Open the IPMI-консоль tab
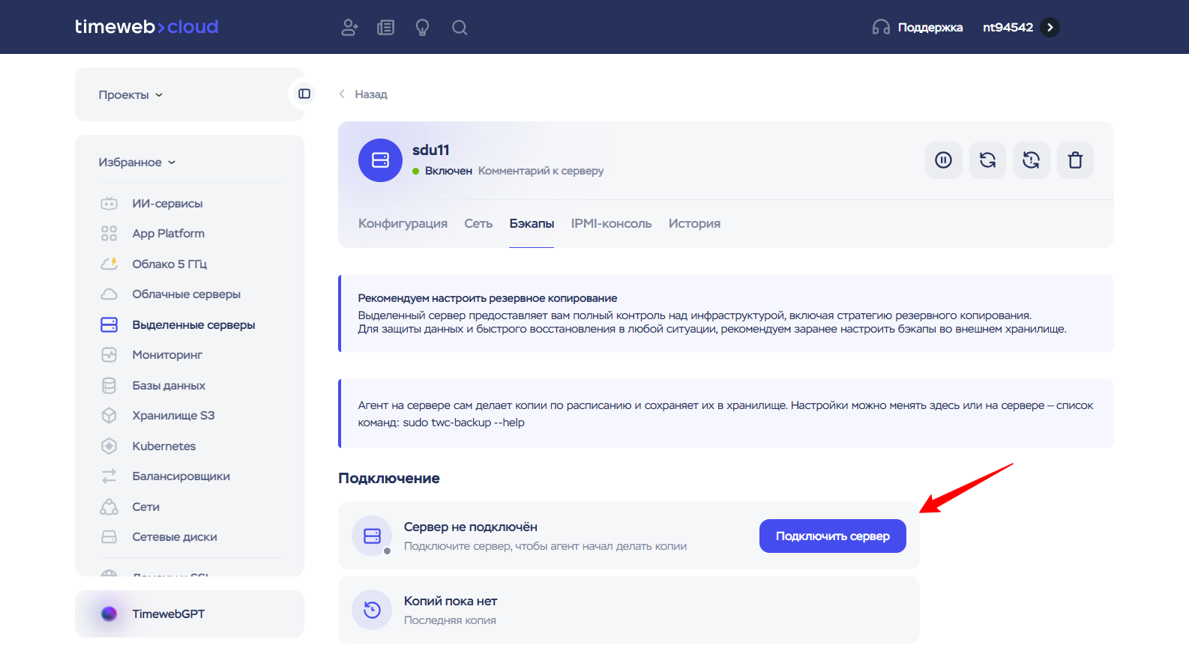The height and width of the screenshot is (651, 1189). coord(611,224)
